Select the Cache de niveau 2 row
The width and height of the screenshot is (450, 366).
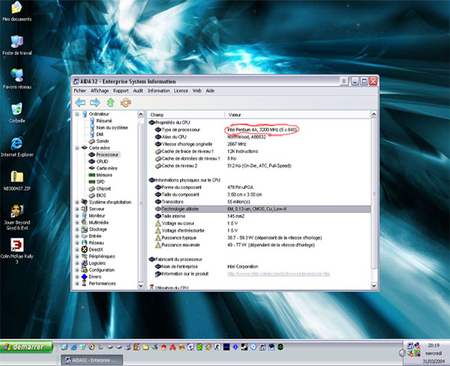click(x=259, y=165)
